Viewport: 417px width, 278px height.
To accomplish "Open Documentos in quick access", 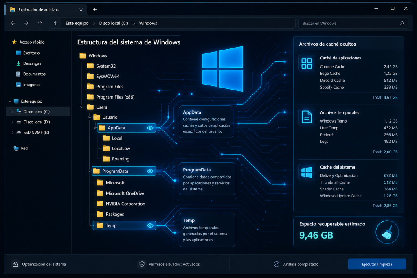I will 34,74.
